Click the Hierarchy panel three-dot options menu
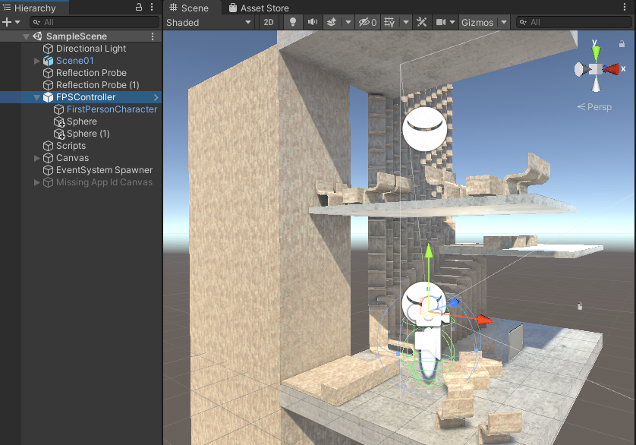This screenshot has width=636, height=445. tap(152, 8)
